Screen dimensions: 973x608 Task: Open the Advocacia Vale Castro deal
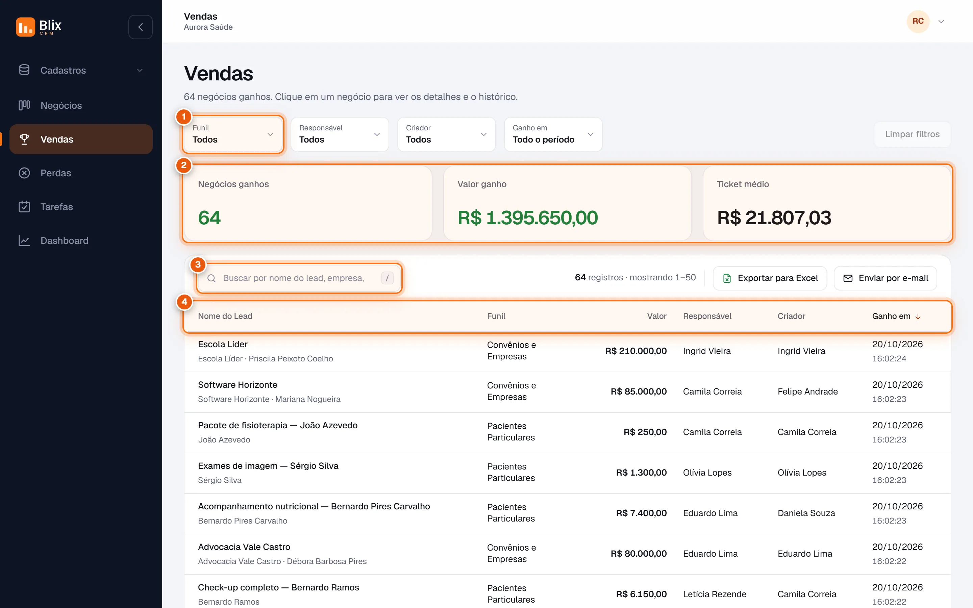coord(567,554)
